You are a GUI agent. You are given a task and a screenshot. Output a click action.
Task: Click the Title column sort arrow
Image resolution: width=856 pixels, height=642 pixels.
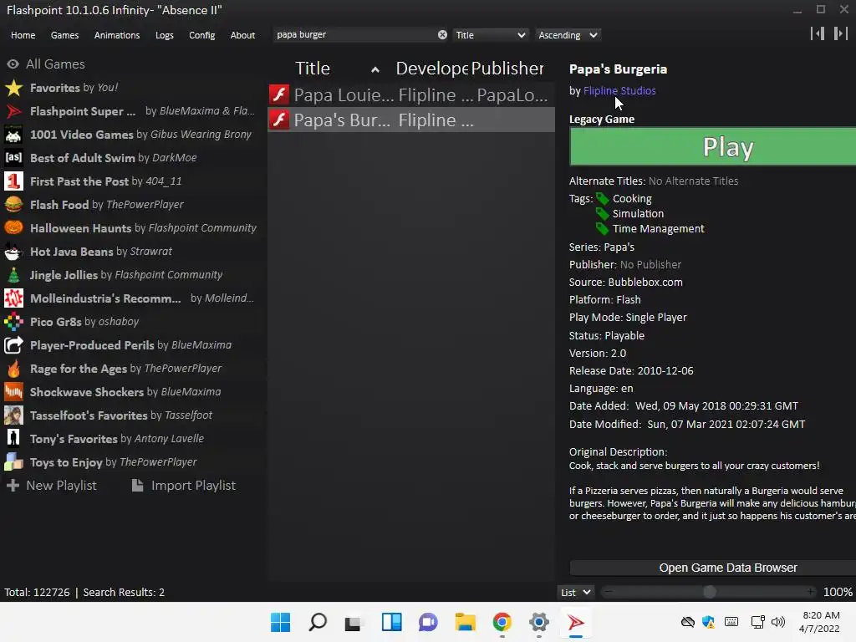pyautogui.click(x=375, y=69)
